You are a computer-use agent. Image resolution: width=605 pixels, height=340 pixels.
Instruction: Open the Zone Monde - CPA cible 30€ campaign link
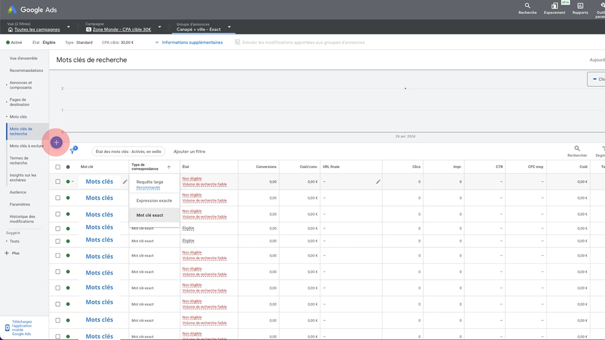[122, 29]
